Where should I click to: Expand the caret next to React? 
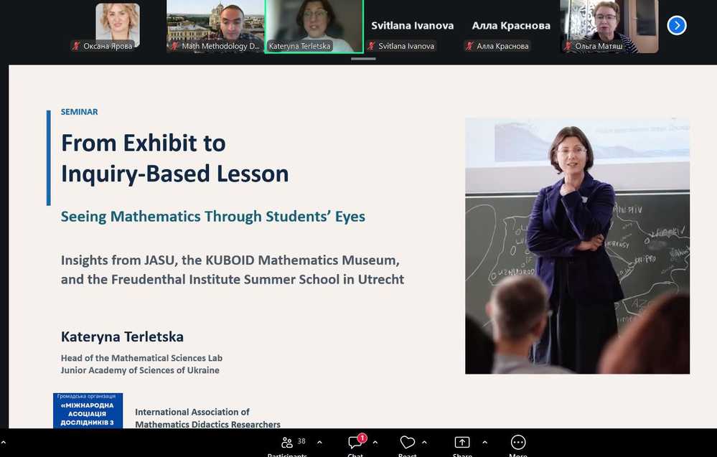pyautogui.click(x=424, y=443)
